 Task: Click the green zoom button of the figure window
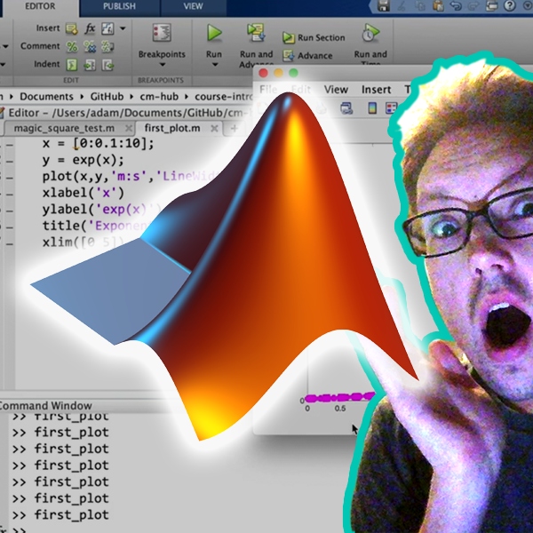(x=293, y=73)
